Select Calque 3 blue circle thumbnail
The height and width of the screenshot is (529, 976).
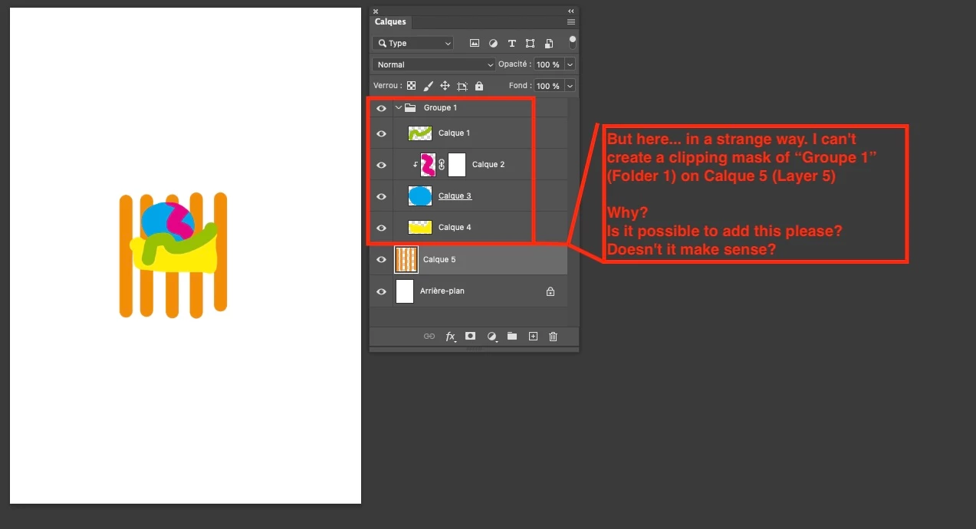[x=420, y=196]
